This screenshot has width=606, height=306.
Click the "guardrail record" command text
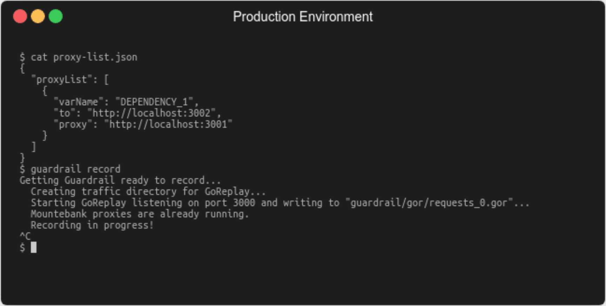click(x=75, y=169)
